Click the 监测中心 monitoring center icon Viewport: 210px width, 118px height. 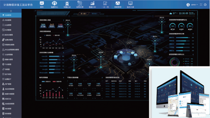coord(54,4)
